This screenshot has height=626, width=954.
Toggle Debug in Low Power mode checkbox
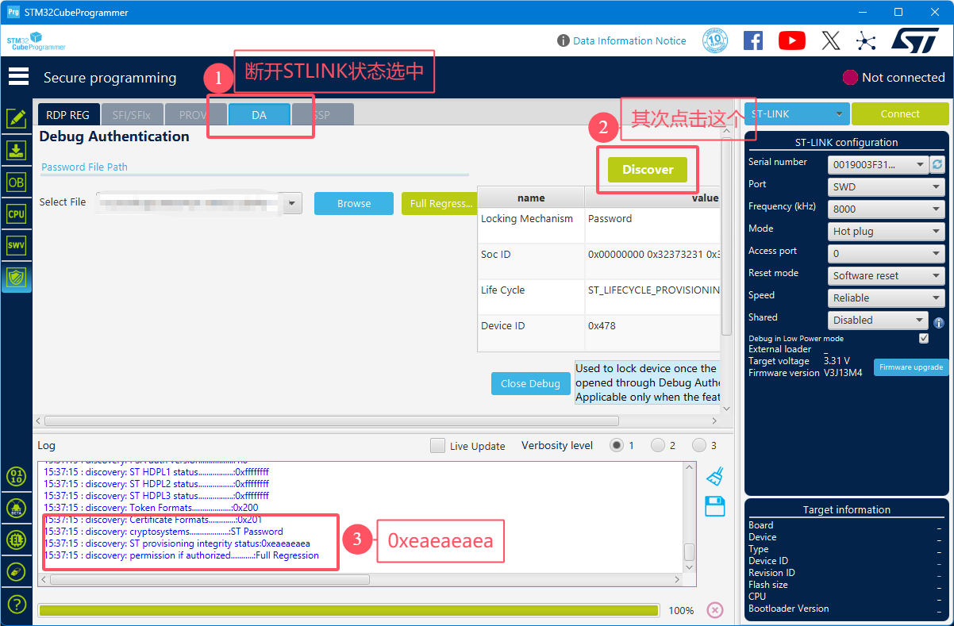[x=923, y=338]
